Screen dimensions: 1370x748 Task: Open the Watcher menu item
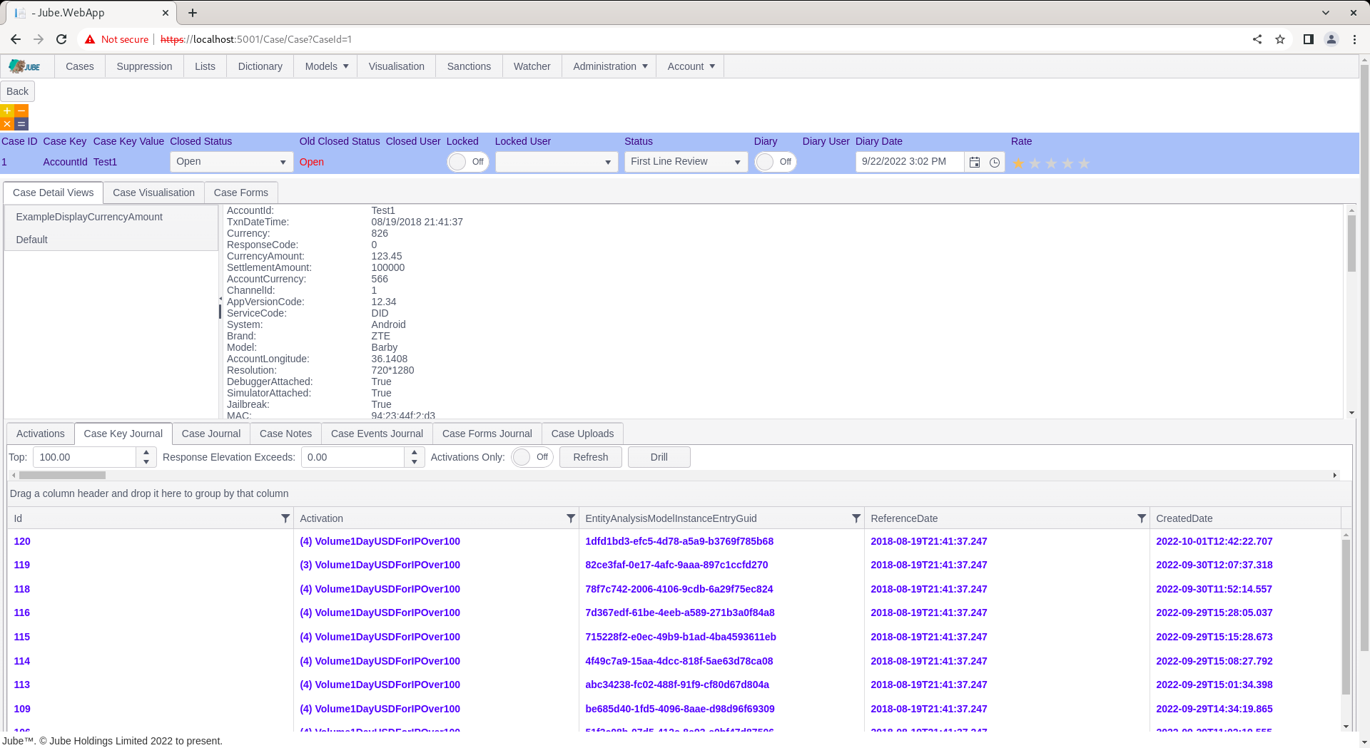pyautogui.click(x=532, y=66)
